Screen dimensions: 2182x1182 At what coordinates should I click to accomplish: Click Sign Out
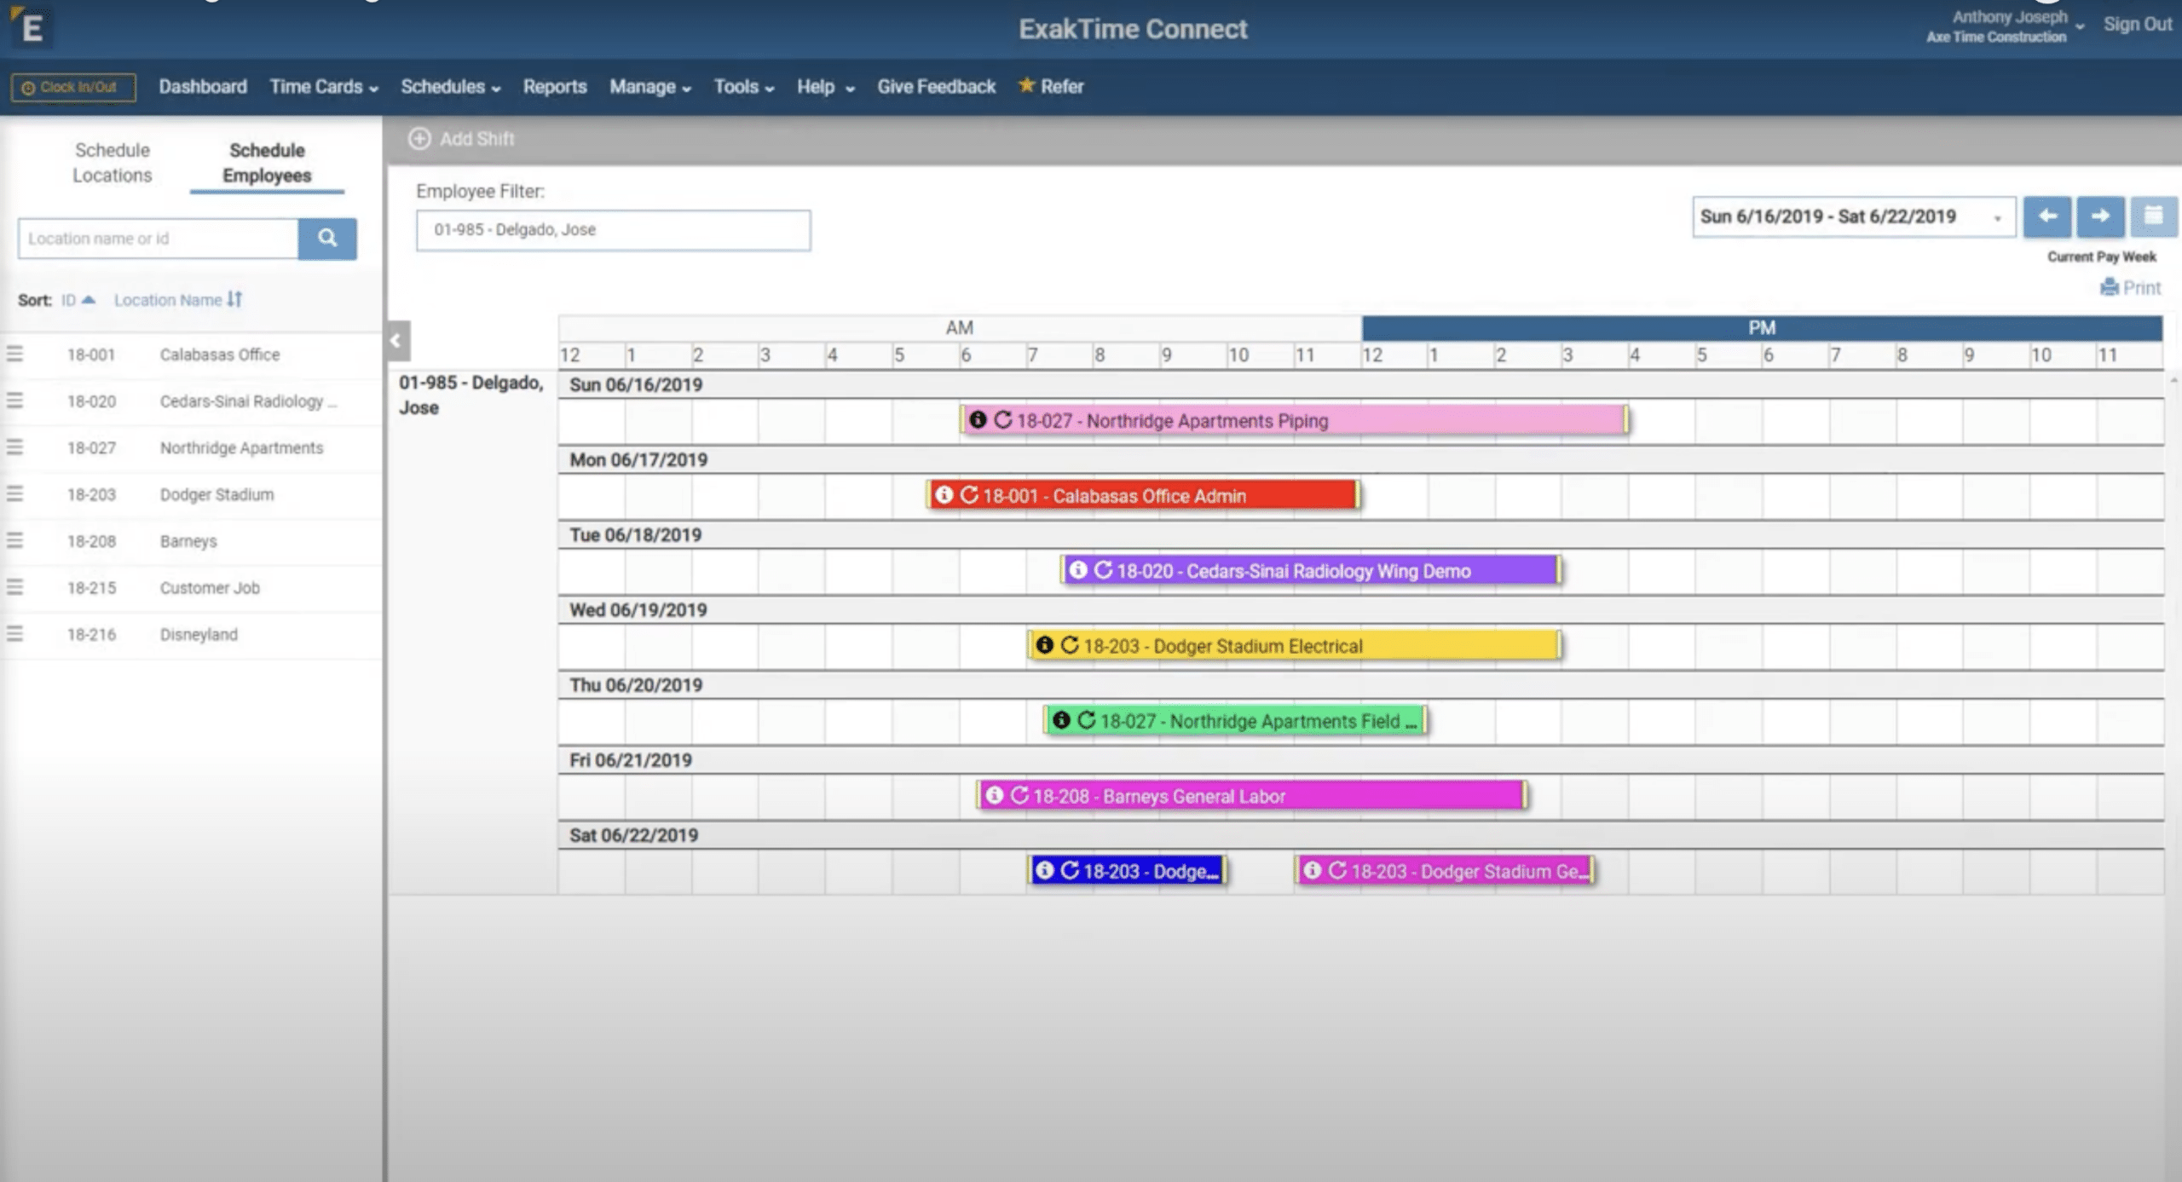pos(2137,24)
